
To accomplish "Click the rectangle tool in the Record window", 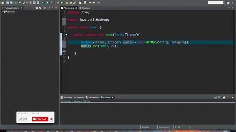I will tap(26, 119).
